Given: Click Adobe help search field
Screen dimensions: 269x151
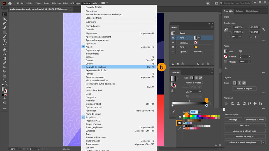Looking at the screenshot, I should (235, 3).
